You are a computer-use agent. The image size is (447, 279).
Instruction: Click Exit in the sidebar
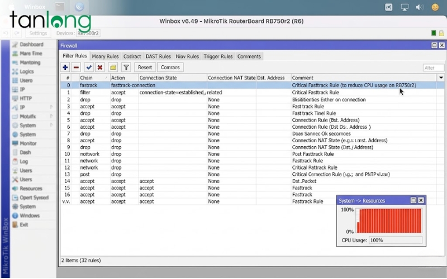(x=24, y=225)
